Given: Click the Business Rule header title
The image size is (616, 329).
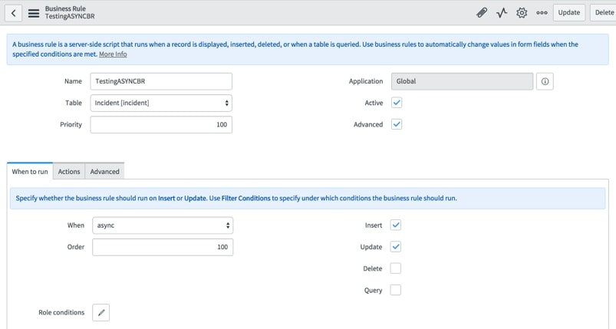Looking at the screenshot, I should 65,8.
